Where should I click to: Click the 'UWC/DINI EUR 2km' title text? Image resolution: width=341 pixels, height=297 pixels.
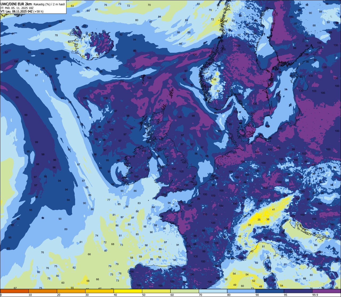[x=16, y=4]
